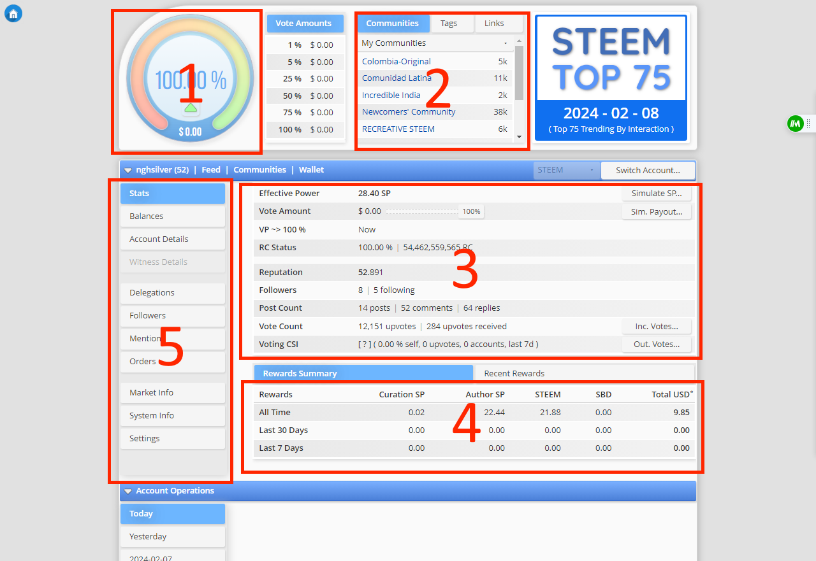Click the up arrow of the communities scrollbar

tap(519, 41)
